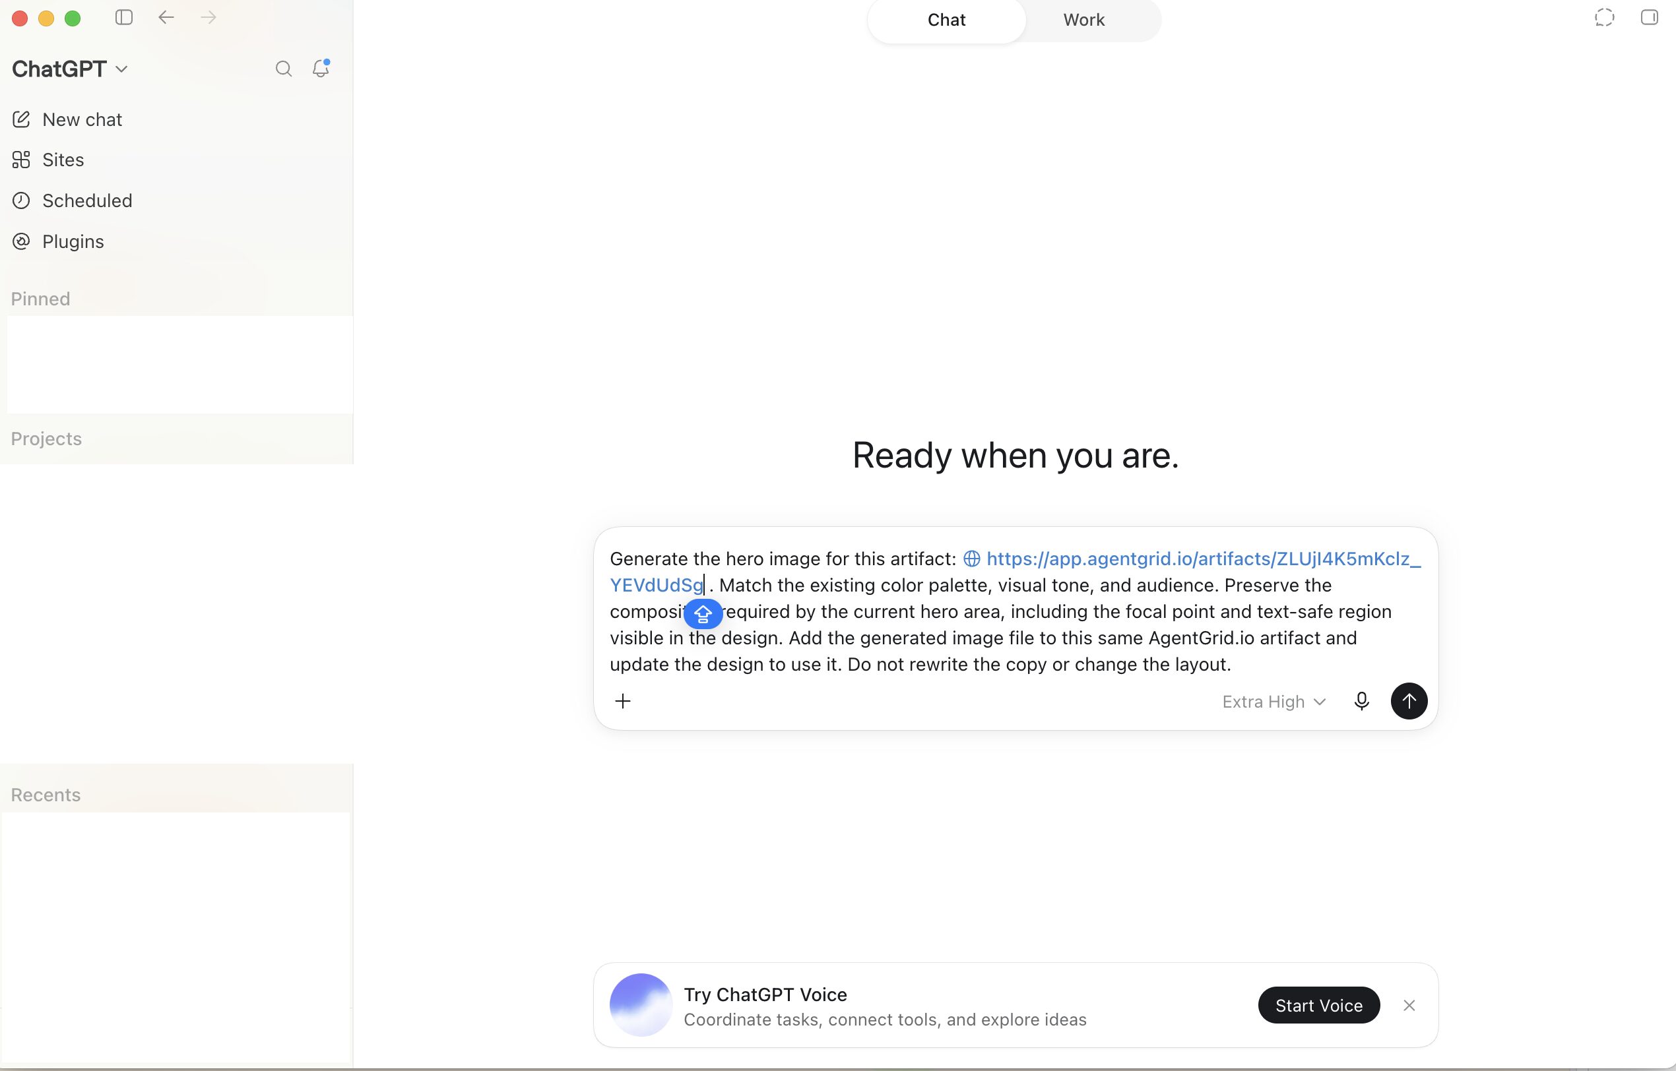Dismiss the Try ChatGPT Voice banner
The height and width of the screenshot is (1071, 1676).
1409,1006
